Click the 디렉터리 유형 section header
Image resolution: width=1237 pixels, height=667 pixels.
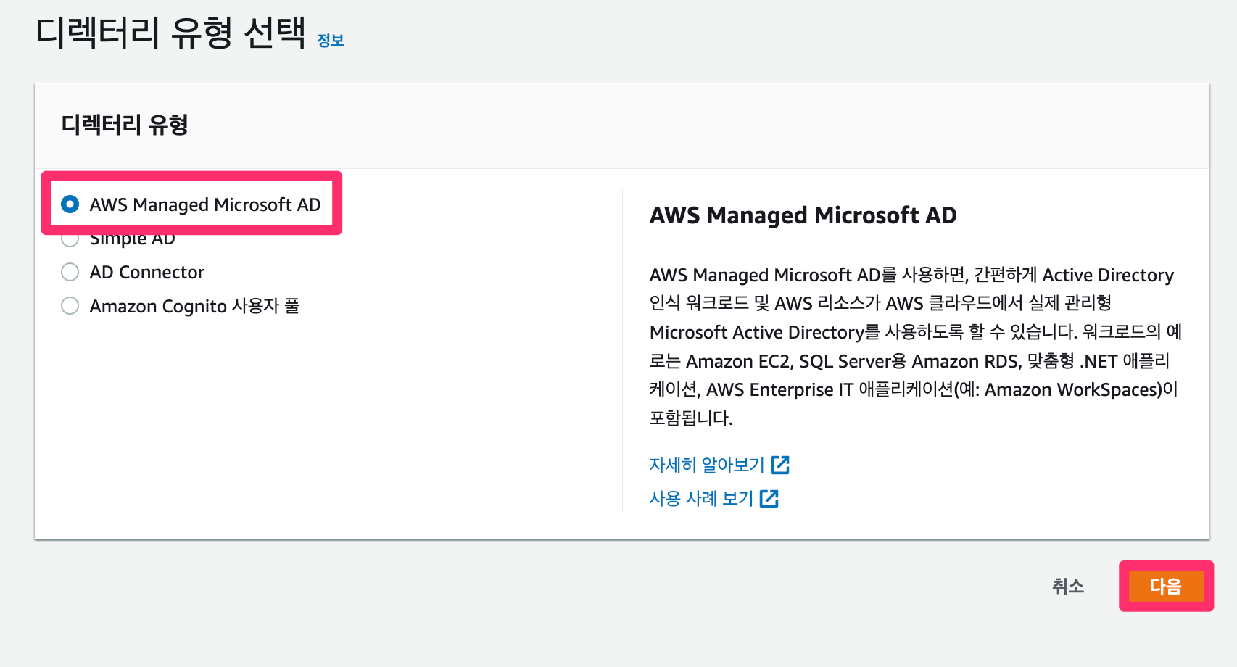click(125, 125)
